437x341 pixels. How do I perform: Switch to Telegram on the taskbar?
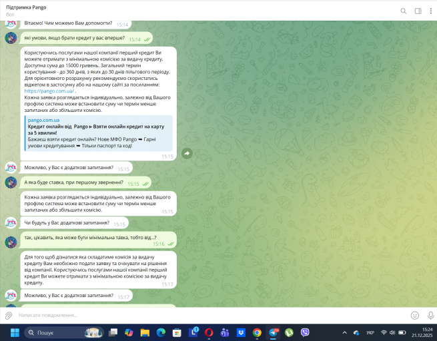point(273,332)
